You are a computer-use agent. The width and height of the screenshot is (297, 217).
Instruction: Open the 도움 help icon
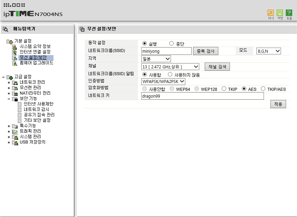pyautogui.click(x=289, y=13)
